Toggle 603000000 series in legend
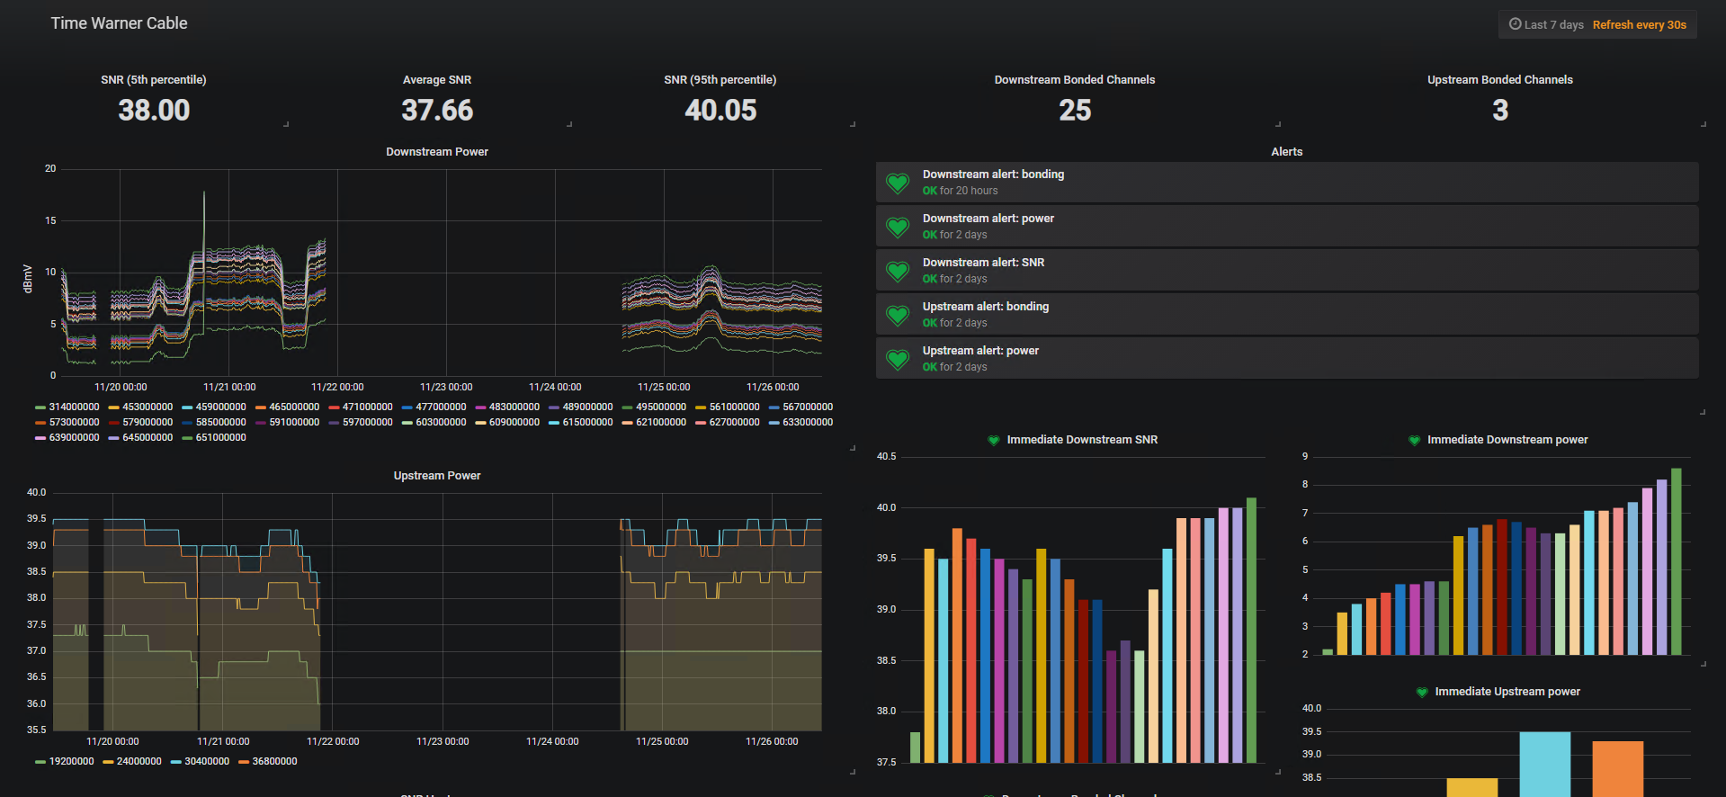1726x797 pixels. tap(441, 423)
